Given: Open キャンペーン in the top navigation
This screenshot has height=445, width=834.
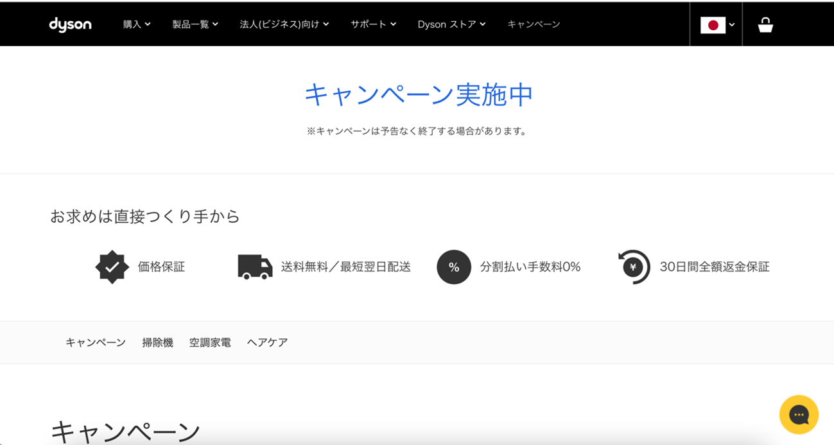Looking at the screenshot, I should tap(534, 24).
